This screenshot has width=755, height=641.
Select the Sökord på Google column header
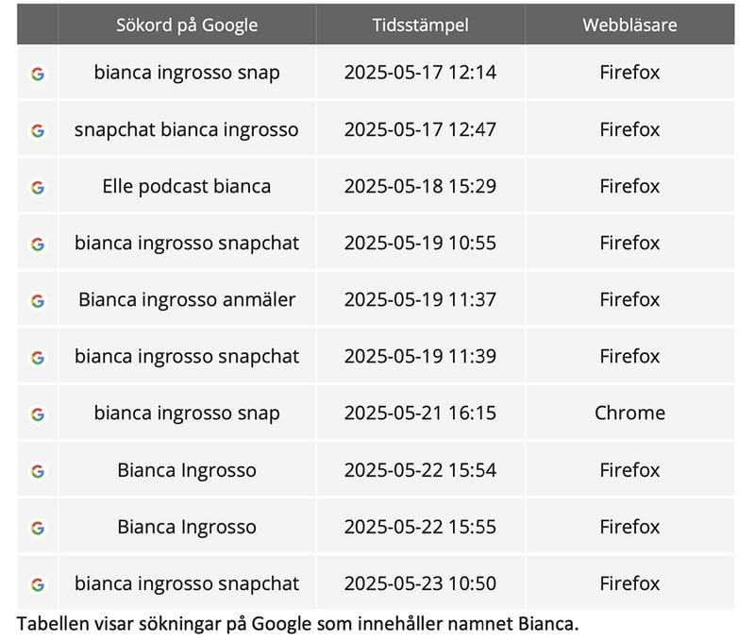(187, 25)
